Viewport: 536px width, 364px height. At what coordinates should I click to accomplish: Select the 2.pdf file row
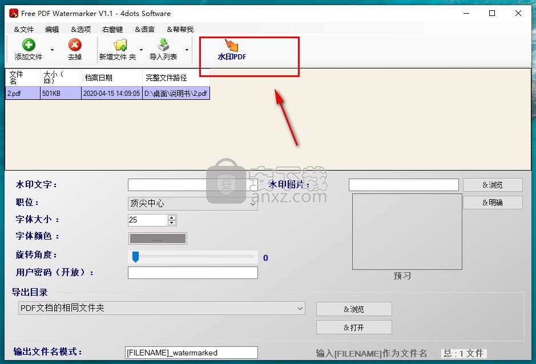click(108, 94)
